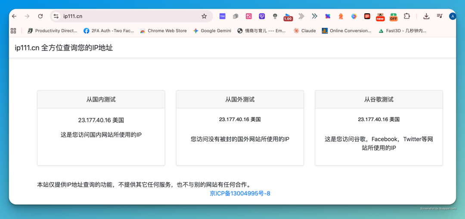Click the gray triple-chevron extension icon

[x=301, y=16]
